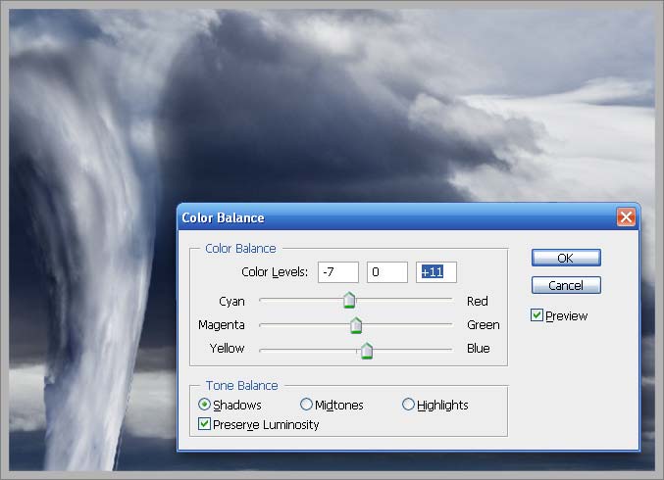
Task: Click the third Color Levels field showing +11
Action: pyautogui.click(x=436, y=271)
